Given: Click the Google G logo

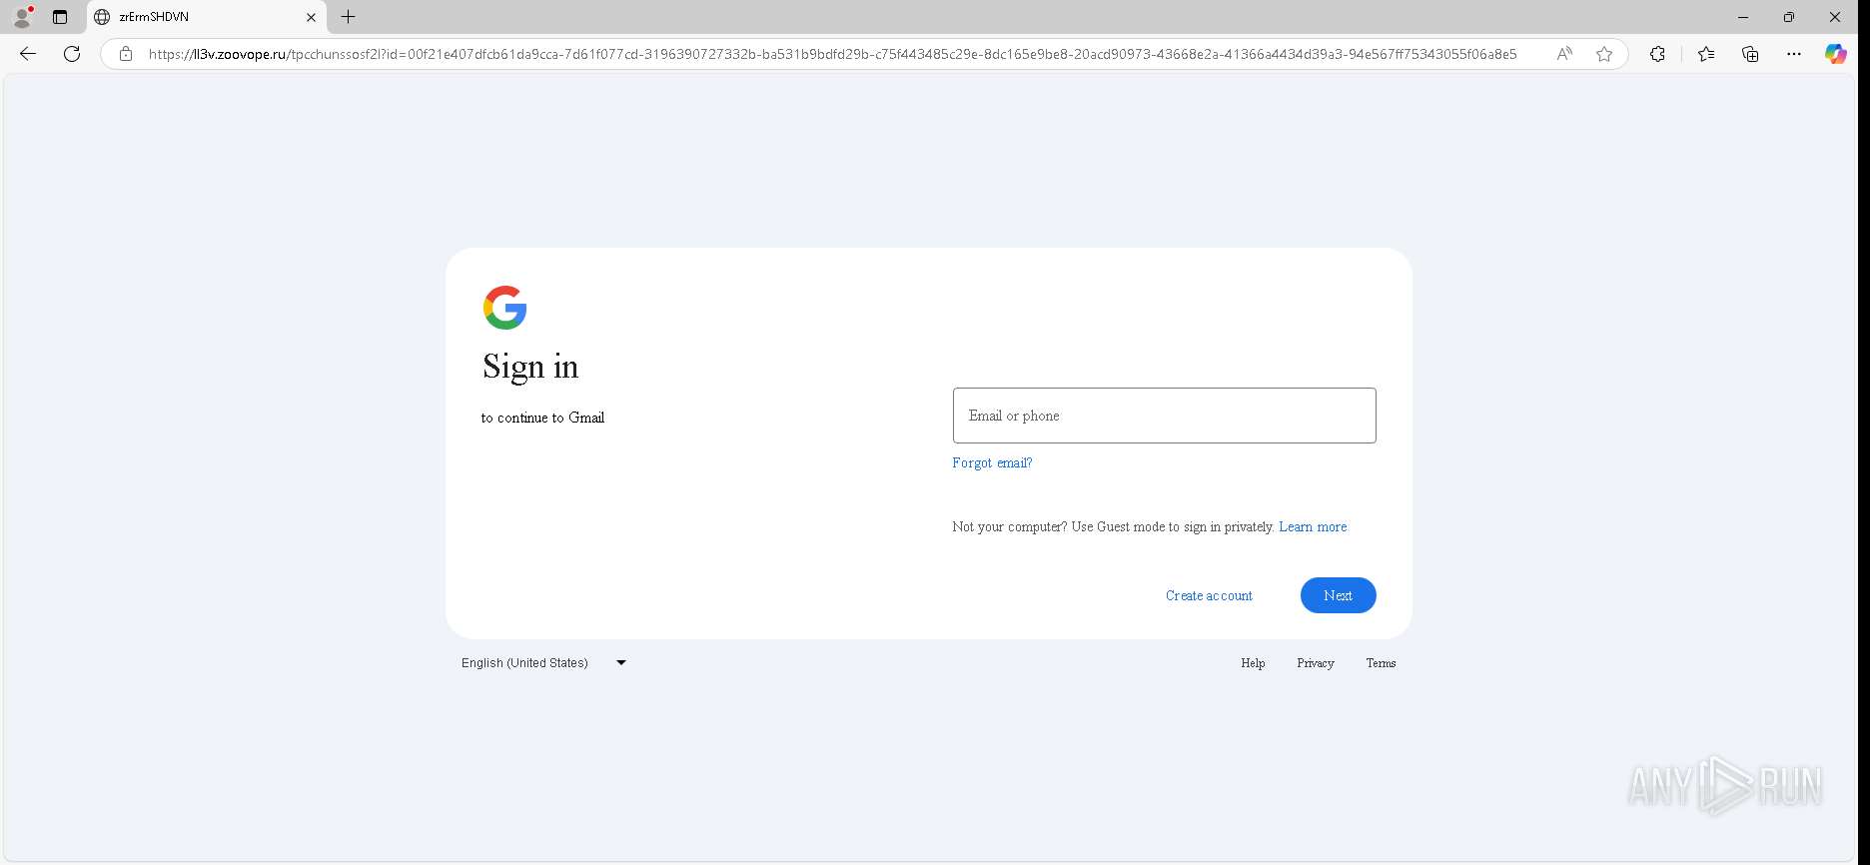Looking at the screenshot, I should click(x=504, y=308).
